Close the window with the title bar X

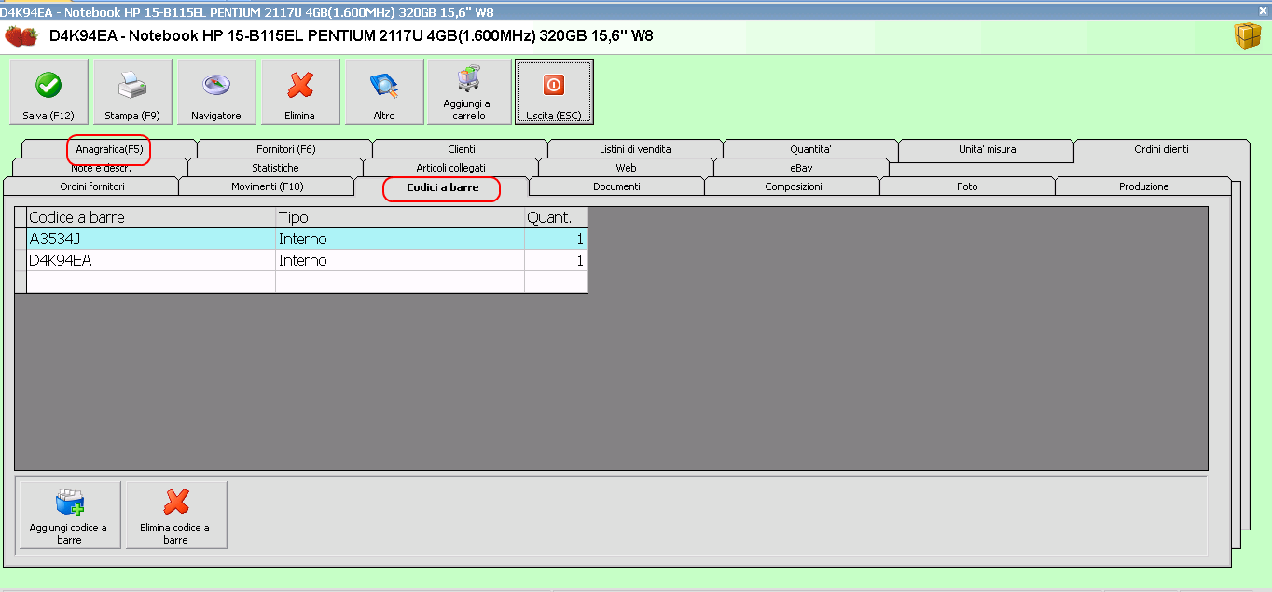click(1264, 9)
